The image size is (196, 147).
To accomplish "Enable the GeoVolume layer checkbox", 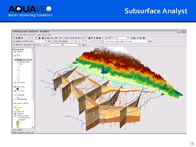I will coord(15,112).
